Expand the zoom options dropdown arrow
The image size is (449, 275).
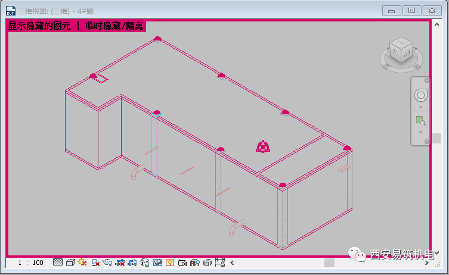point(420,132)
